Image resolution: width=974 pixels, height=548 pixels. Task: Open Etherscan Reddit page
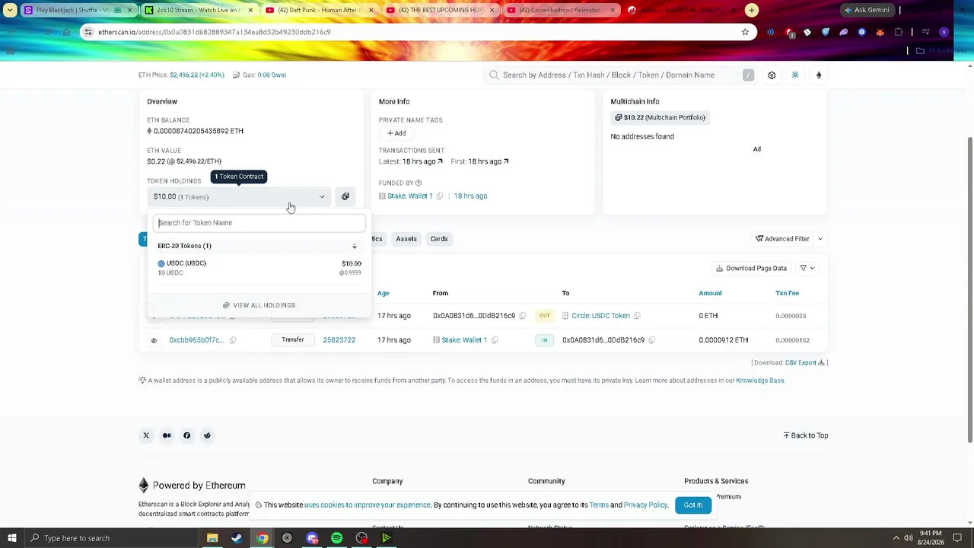[207, 435]
